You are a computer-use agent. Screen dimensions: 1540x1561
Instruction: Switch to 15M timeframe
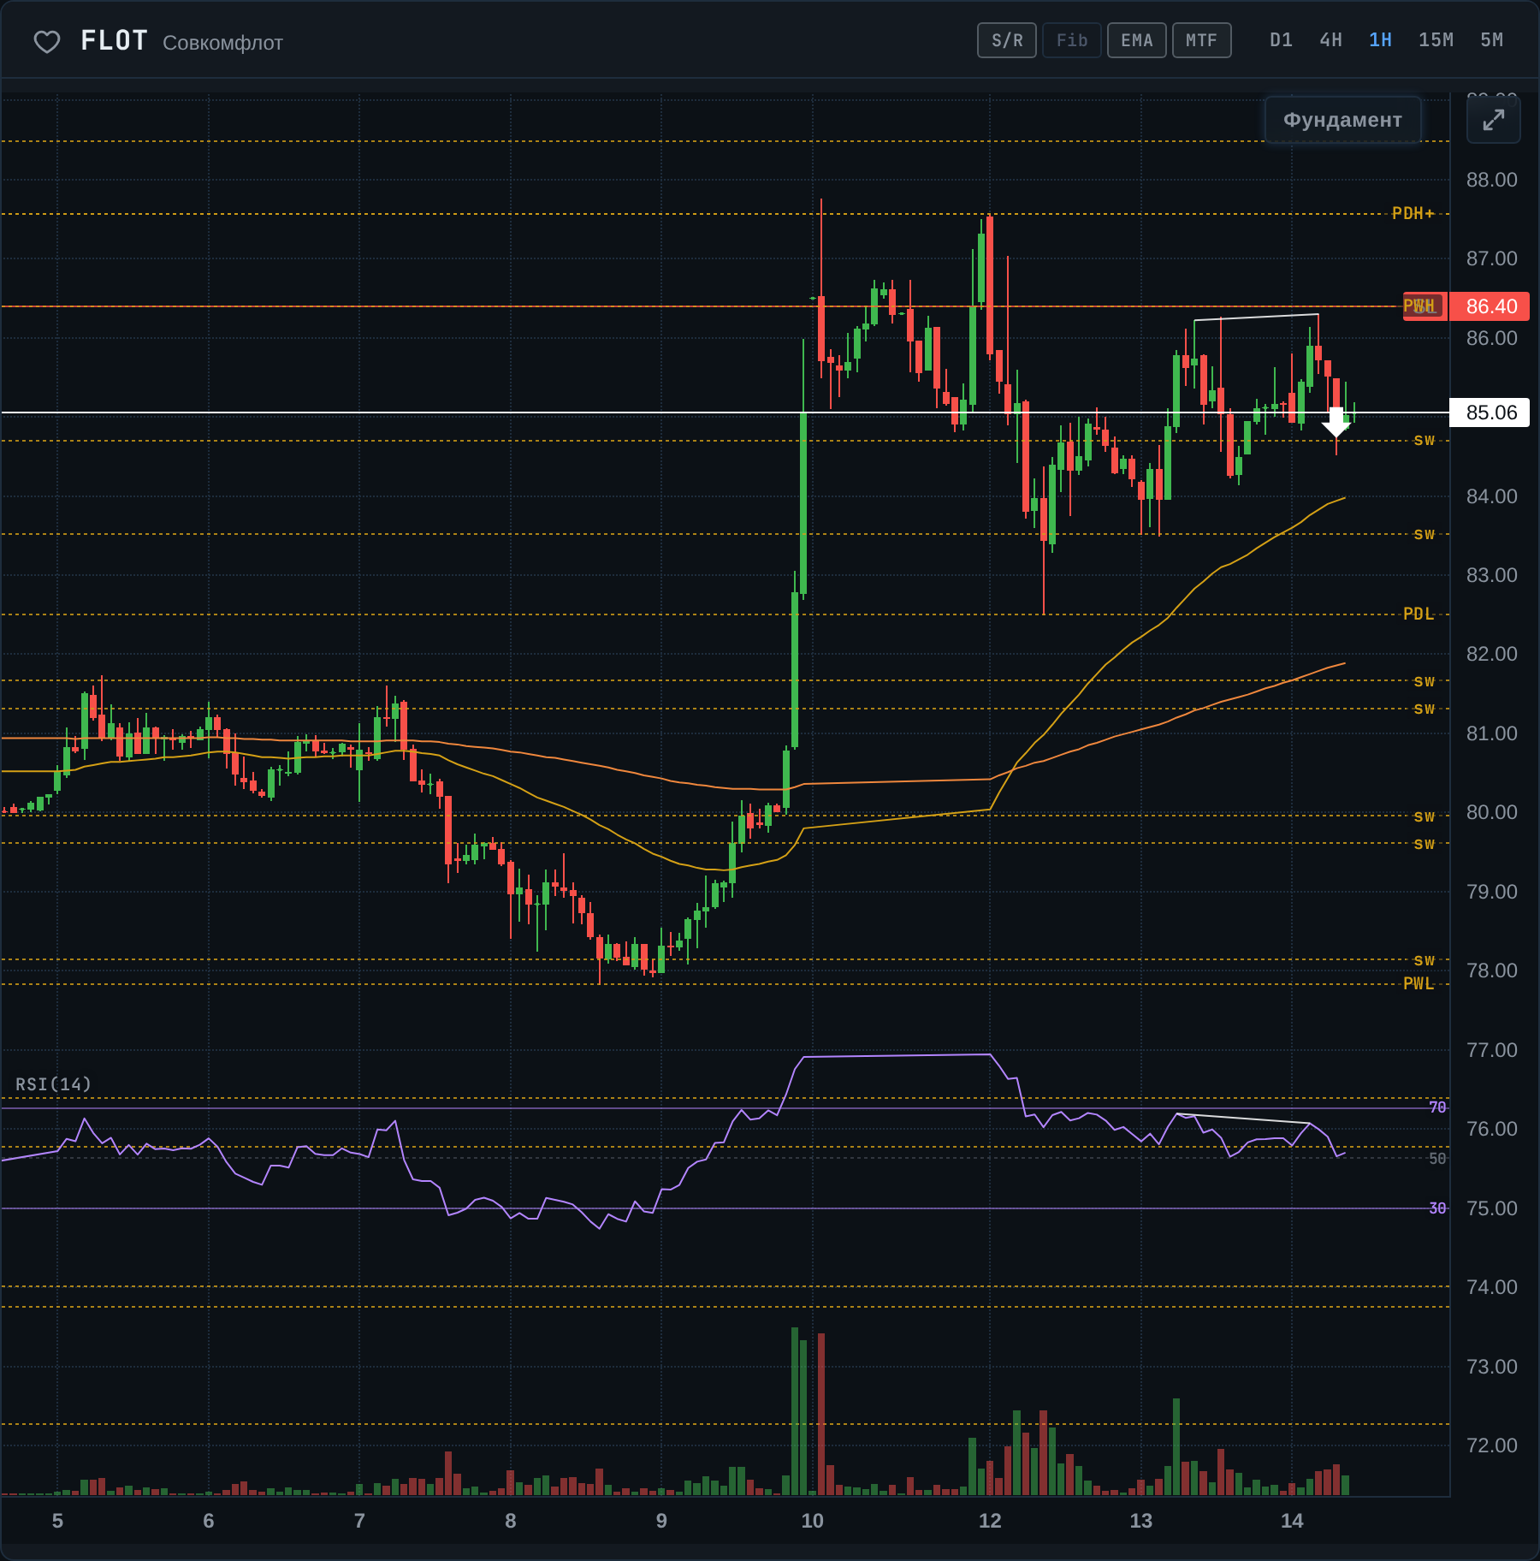tap(1436, 40)
